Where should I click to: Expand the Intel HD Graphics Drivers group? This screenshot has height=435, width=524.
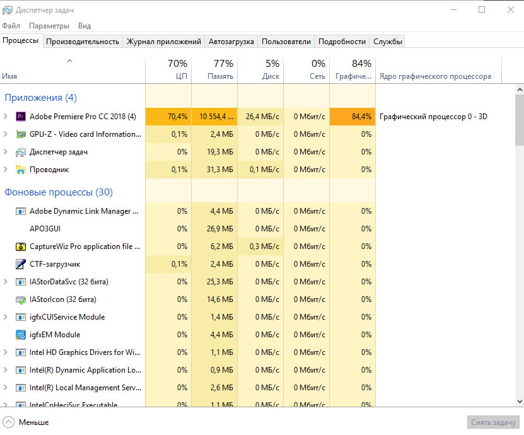click(5, 352)
